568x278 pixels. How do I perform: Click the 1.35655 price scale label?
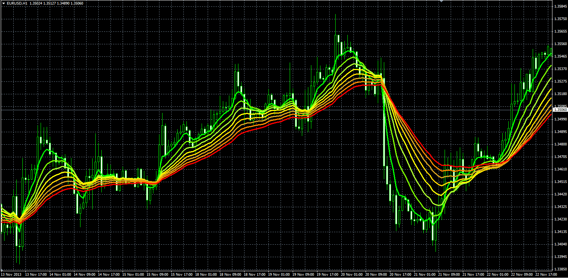560,31
